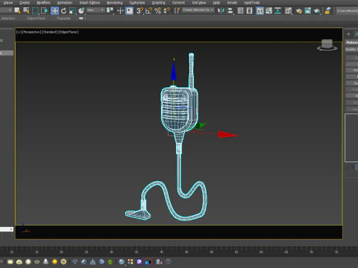Click the question mark help icon in bottom toolbar

pos(169,261)
